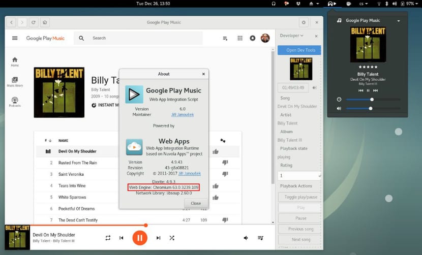The width and height of the screenshot is (422, 255).
Task: Open the headphones media indicator in top bar
Action: 332,4
